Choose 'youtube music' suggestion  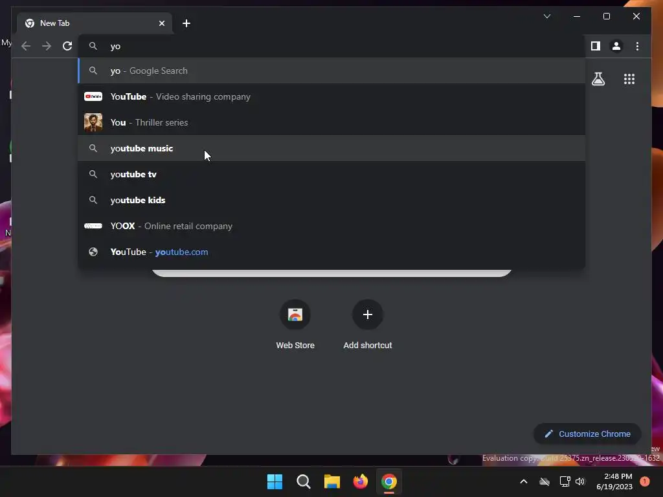point(331,148)
